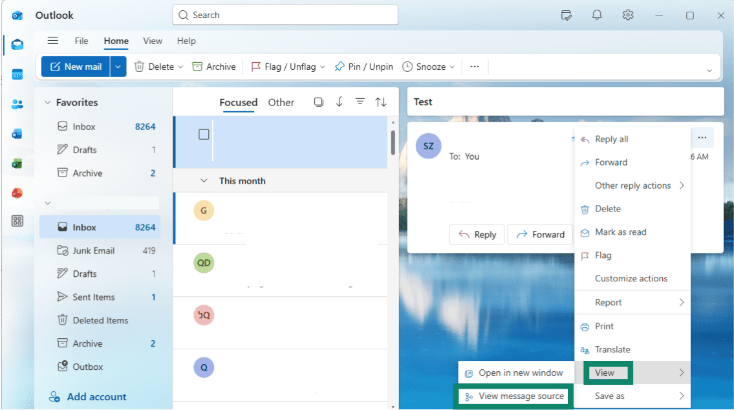Open the Settings gear icon

click(628, 15)
